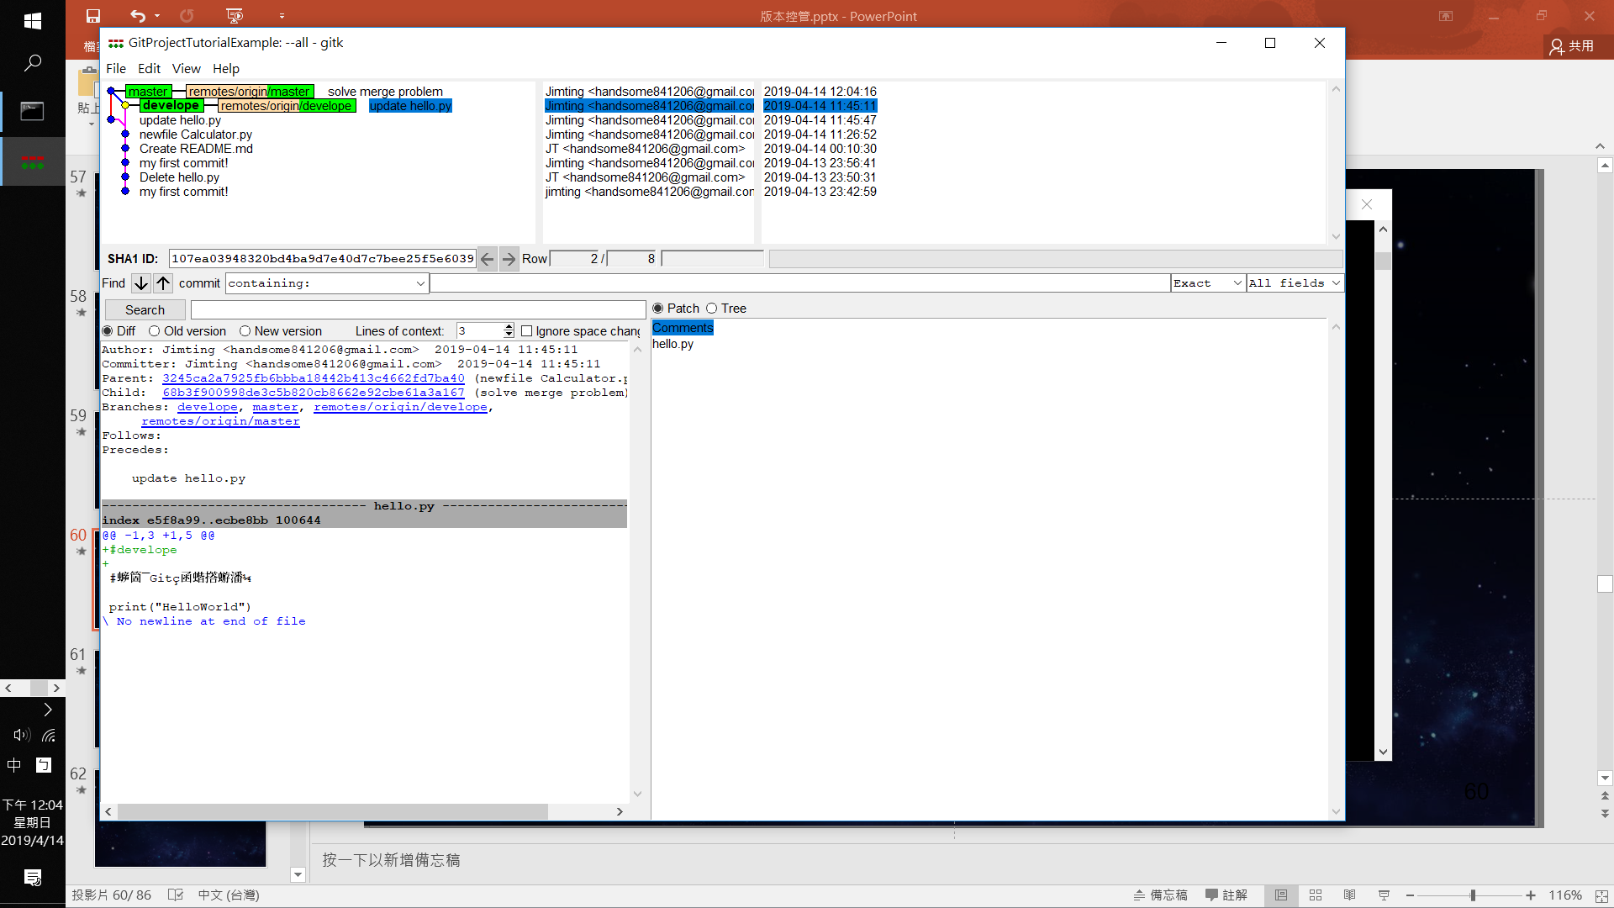Click the undo icon in PowerPoint
The image size is (1614, 908).
137,16
